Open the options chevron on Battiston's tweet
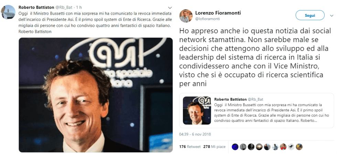This screenshot has width=337, height=154. [x=170, y=8]
